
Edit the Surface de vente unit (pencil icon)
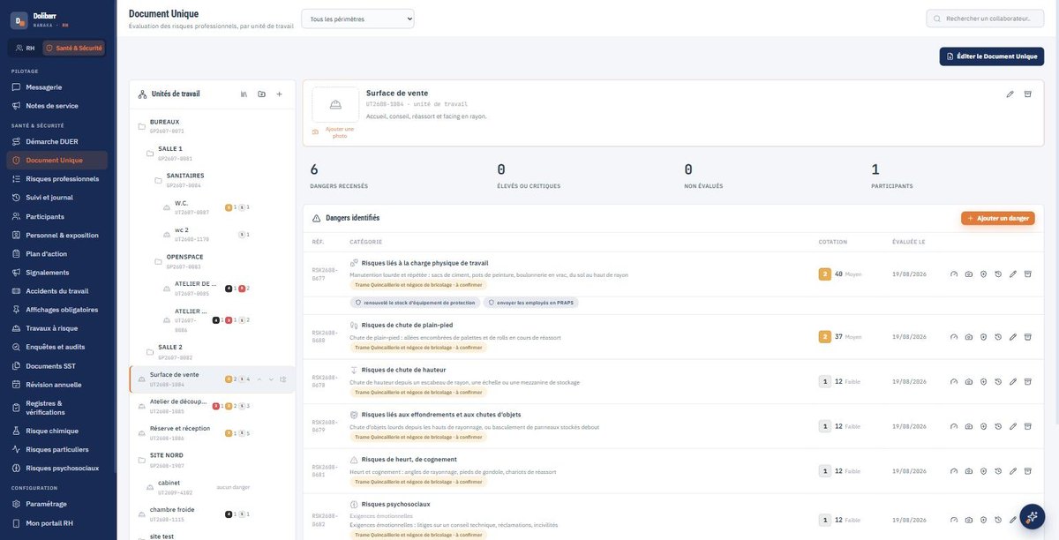[1010, 94]
